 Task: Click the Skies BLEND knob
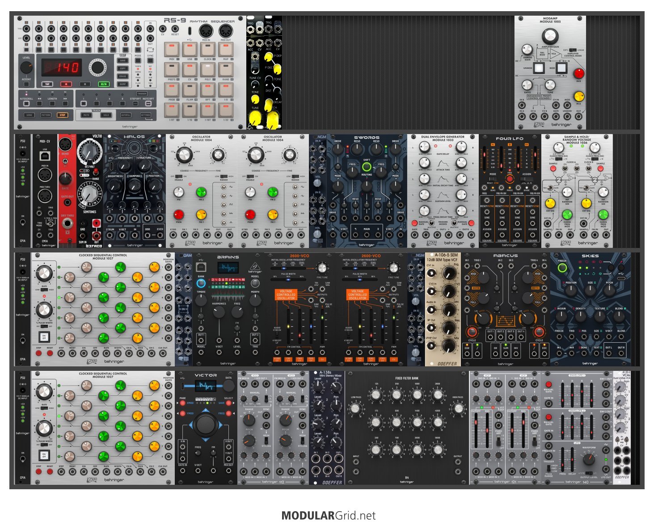[619, 316]
